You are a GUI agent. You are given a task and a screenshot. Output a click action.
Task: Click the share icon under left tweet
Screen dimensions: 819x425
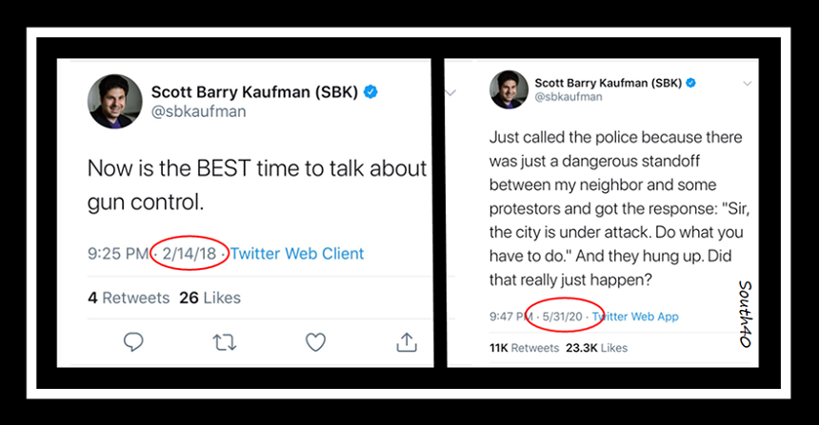[407, 342]
